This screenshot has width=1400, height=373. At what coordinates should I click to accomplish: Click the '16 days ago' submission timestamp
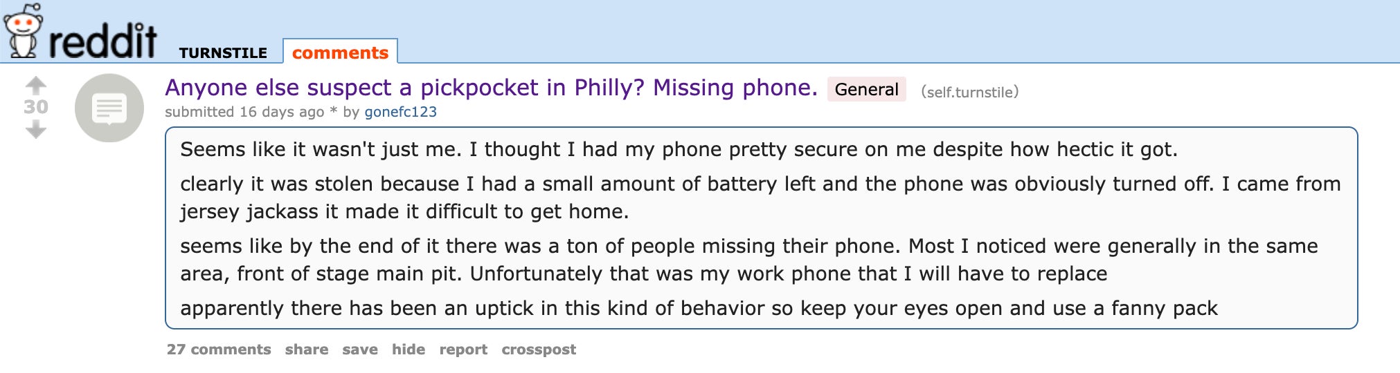tap(281, 112)
